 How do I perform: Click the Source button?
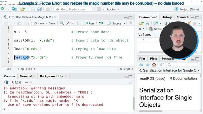(x=115, y=23)
